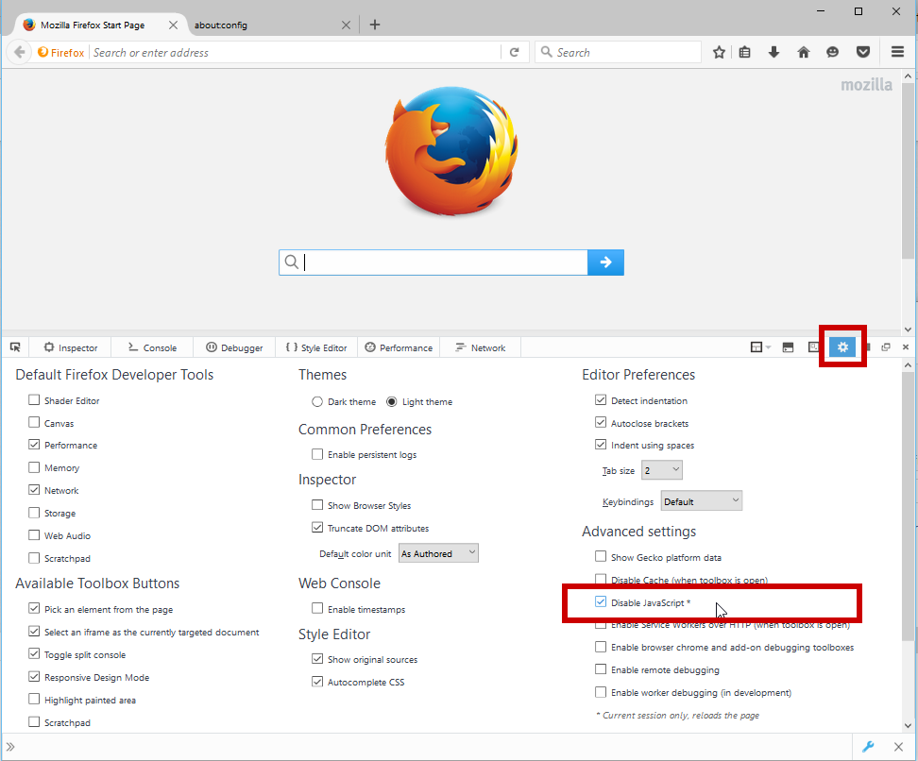The image size is (918, 761).
Task: Uncheck Detect indentation
Action: pyautogui.click(x=601, y=399)
